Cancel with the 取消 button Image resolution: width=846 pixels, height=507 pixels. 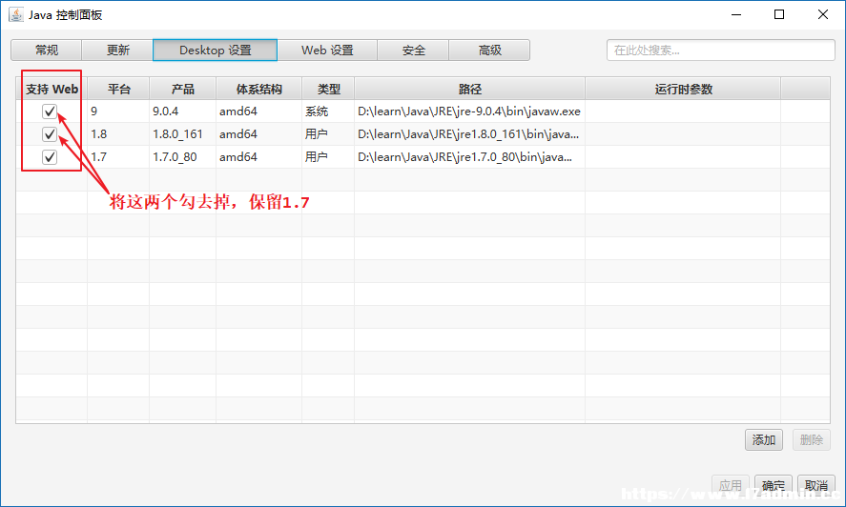pyautogui.click(x=816, y=485)
